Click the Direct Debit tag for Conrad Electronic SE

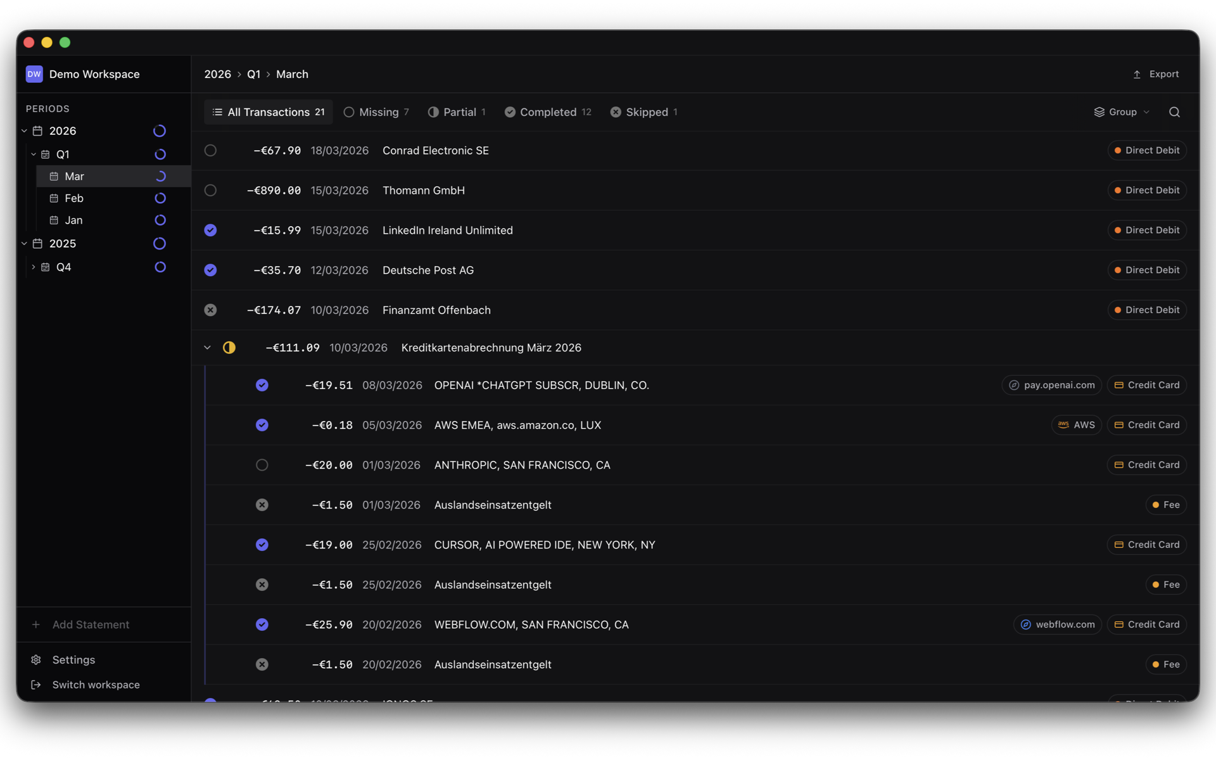(1147, 151)
